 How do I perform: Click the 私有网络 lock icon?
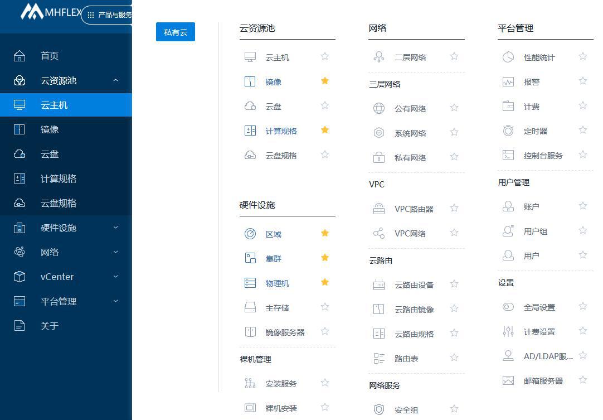point(379,157)
